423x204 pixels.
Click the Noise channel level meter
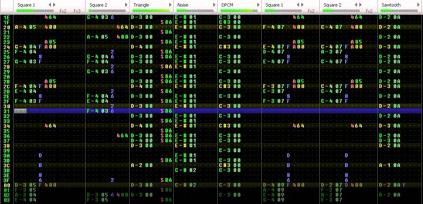coord(195,11)
